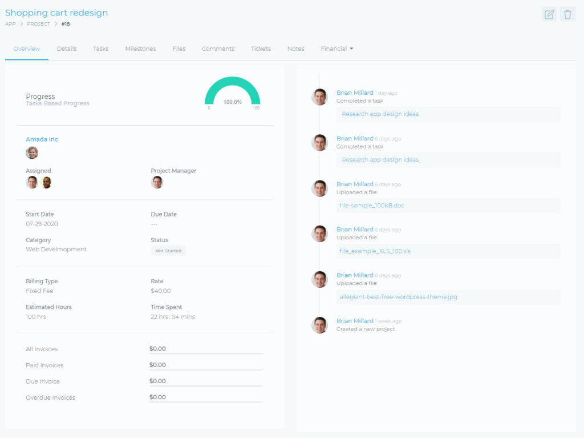Open the Amada Inc client link
The height and width of the screenshot is (438, 584).
42,139
